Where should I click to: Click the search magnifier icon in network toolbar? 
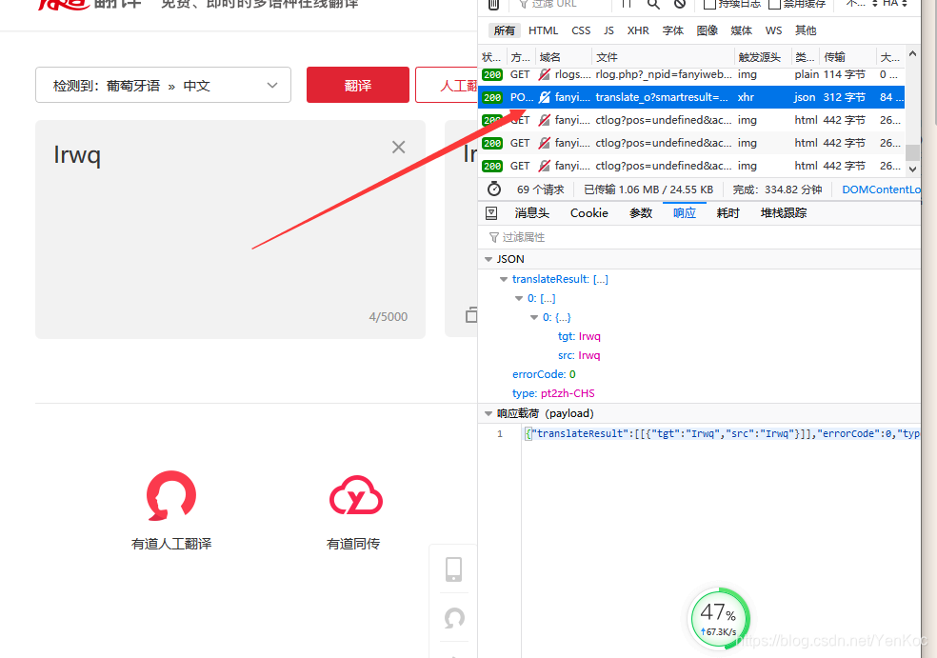click(x=653, y=4)
